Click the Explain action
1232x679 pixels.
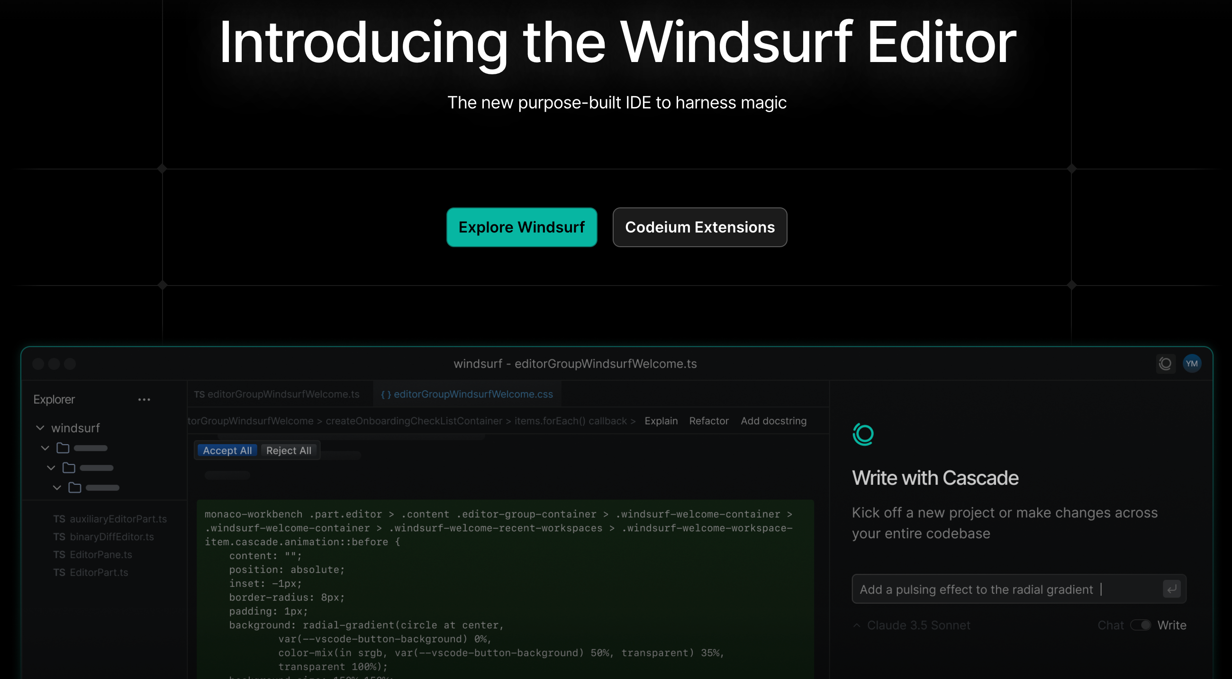click(x=661, y=421)
